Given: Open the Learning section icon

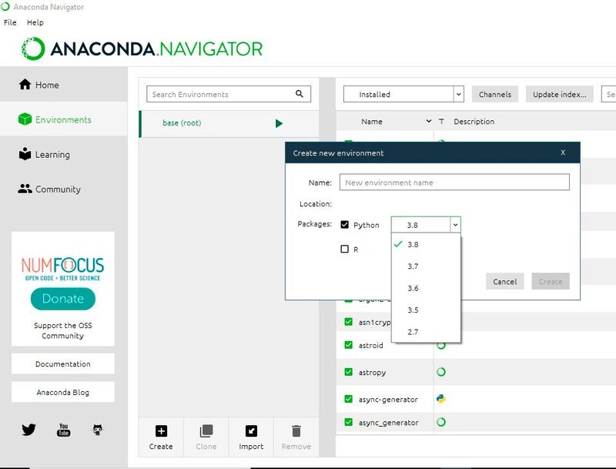Looking at the screenshot, I should tap(25, 154).
